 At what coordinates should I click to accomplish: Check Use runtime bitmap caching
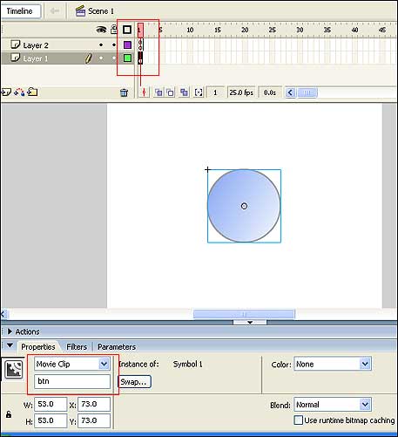click(298, 420)
